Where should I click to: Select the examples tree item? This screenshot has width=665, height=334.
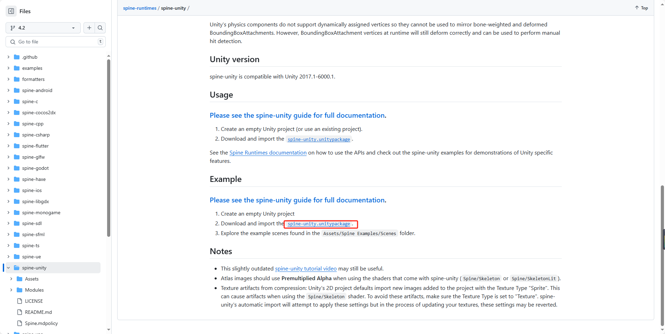coord(53,68)
